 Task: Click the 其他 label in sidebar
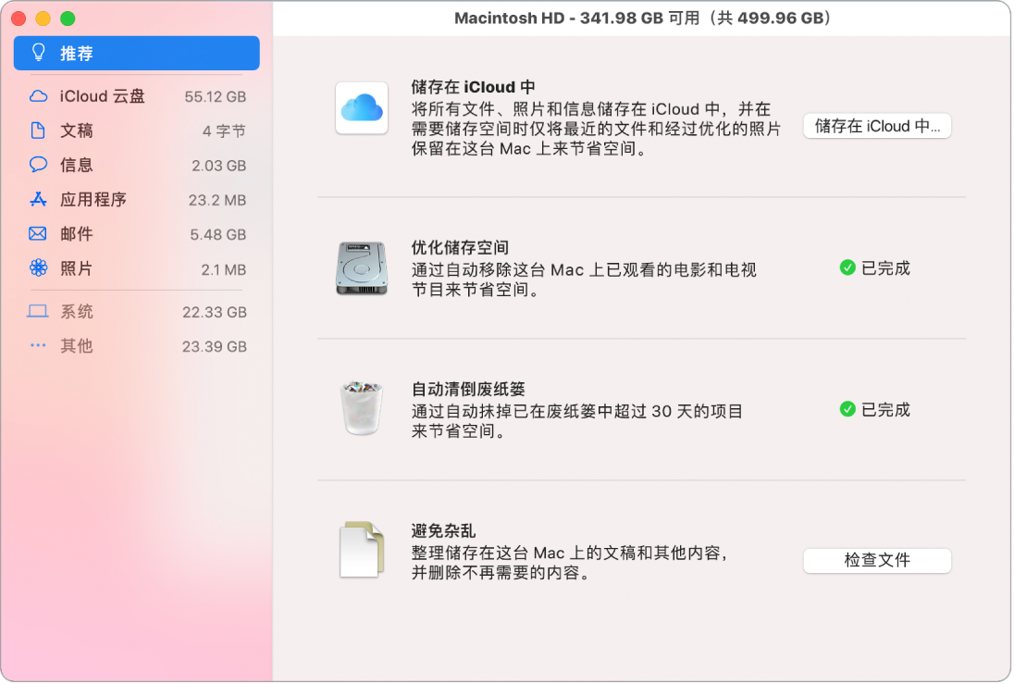tap(76, 346)
